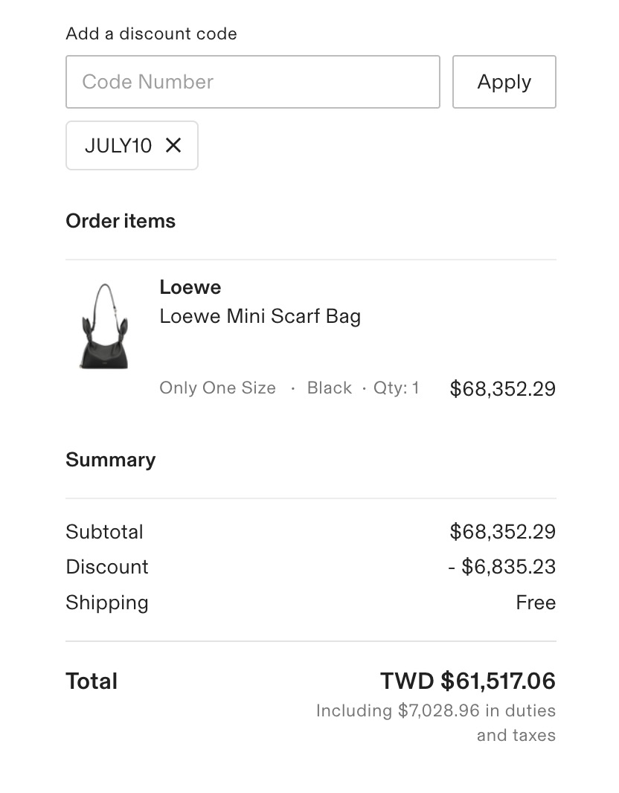
Task: Click the Discount label
Action: click(106, 567)
